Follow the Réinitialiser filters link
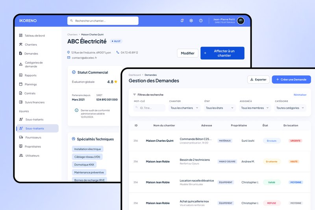 pos(300,95)
